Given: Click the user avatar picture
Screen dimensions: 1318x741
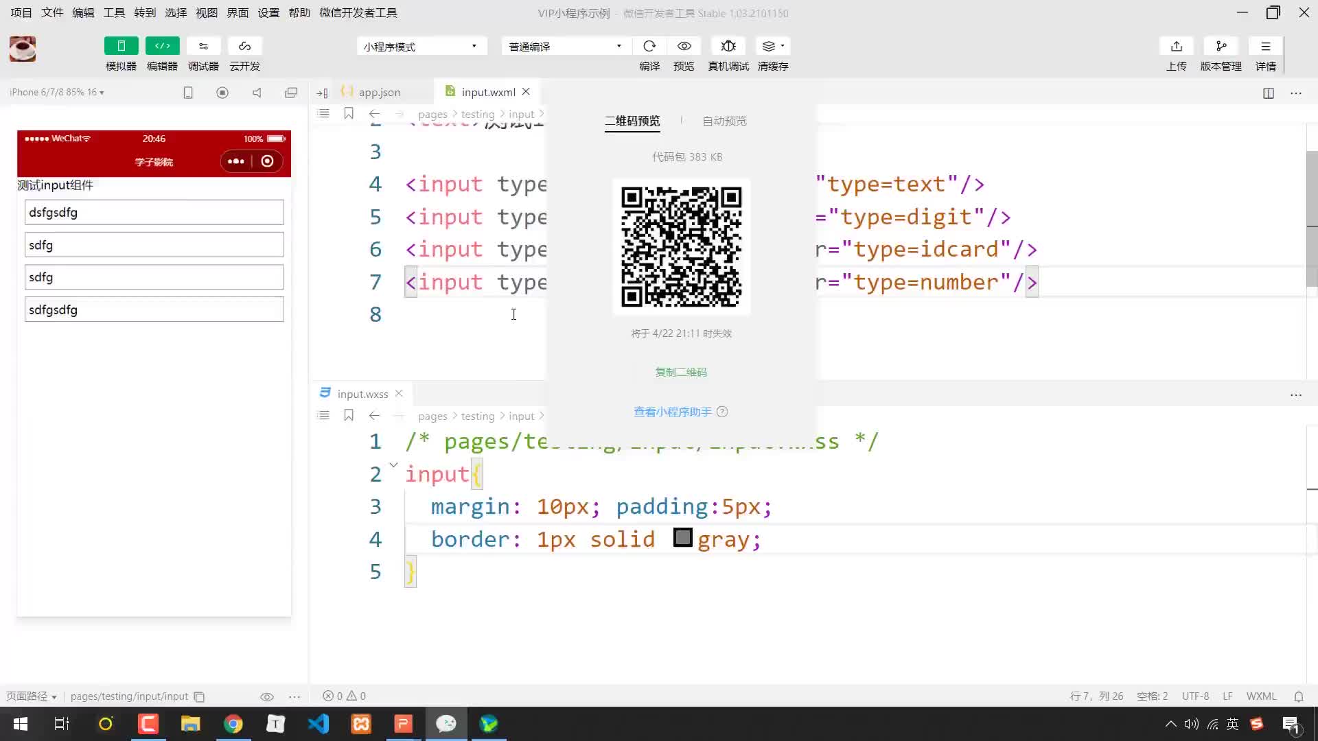Looking at the screenshot, I should coord(23,49).
